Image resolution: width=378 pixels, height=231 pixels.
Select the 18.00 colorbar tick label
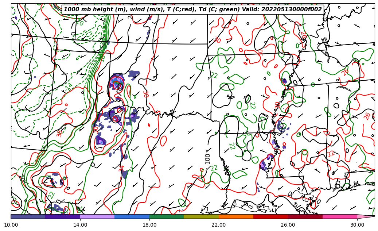pyautogui.click(x=149, y=225)
